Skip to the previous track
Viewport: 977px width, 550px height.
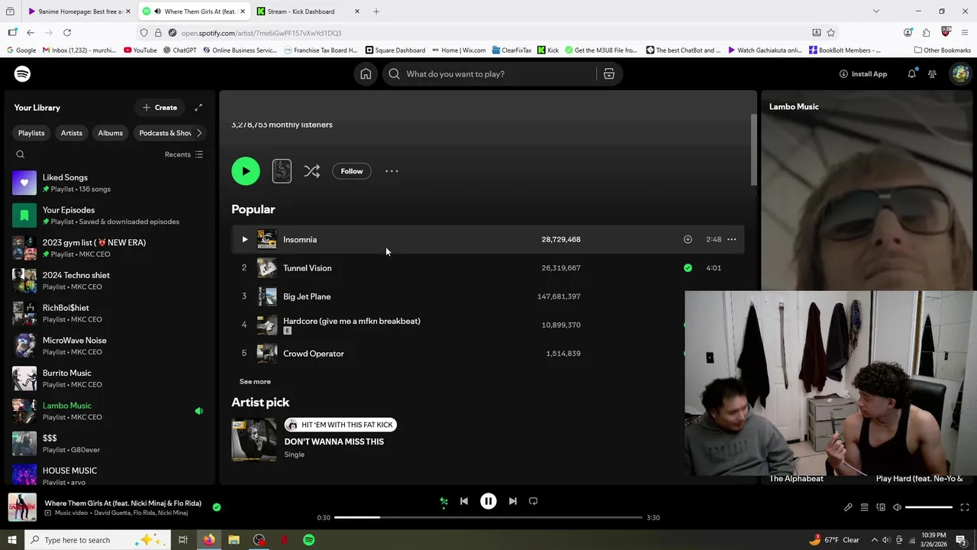pyautogui.click(x=464, y=501)
